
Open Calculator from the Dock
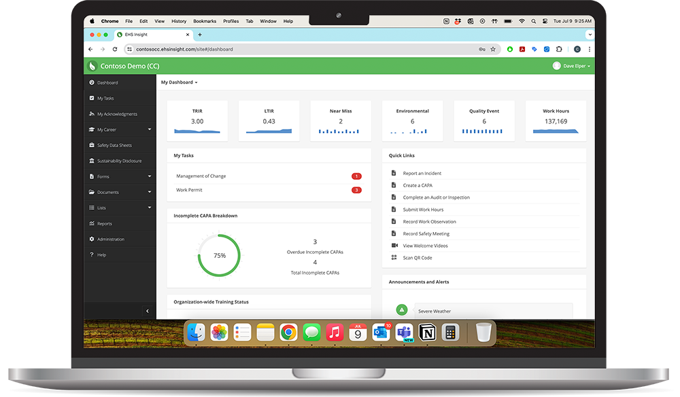point(450,333)
